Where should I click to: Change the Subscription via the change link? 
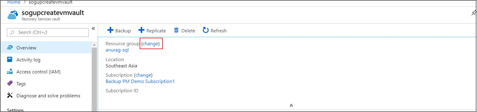pyautogui.click(x=143, y=75)
